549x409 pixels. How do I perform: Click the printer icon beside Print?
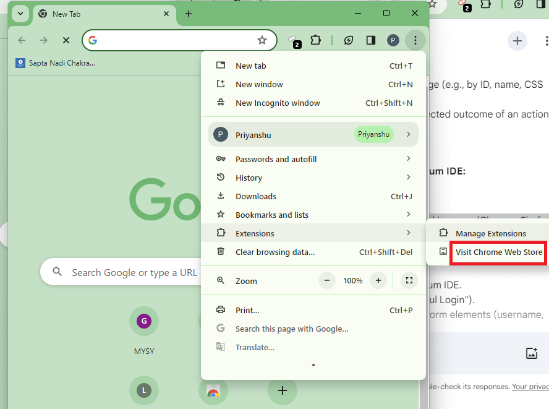(221, 309)
